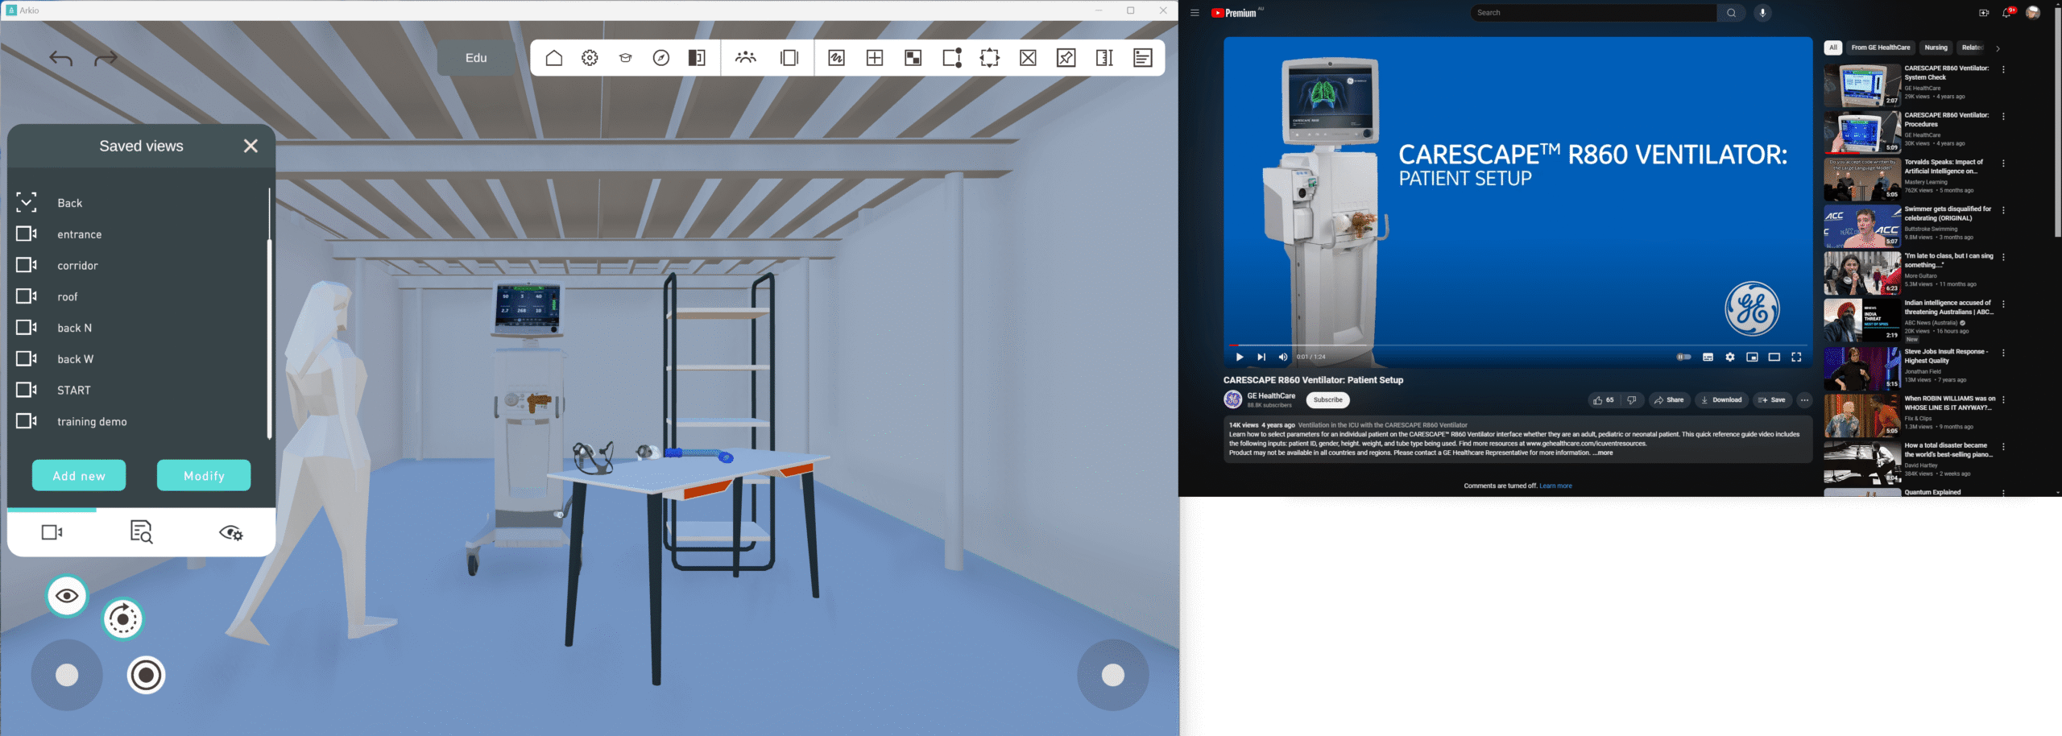Screen dimensions: 2062x736
Task: Expand more options menu for video
Action: point(1804,400)
